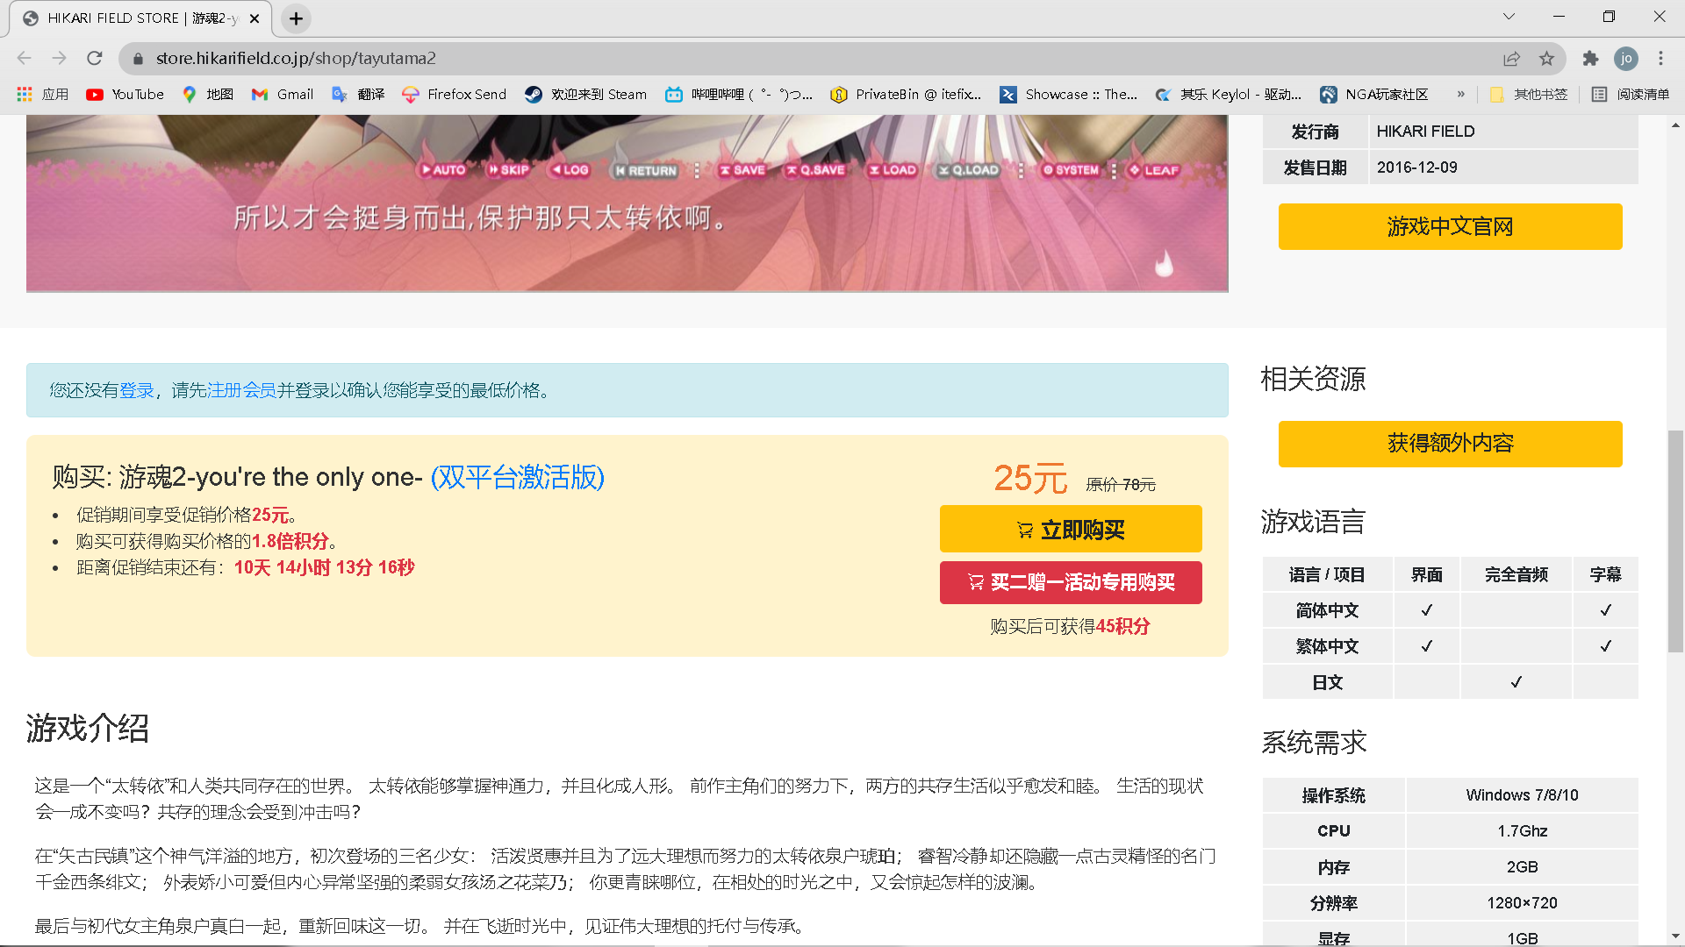Image resolution: width=1685 pixels, height=947 pixels.
Task: Expand hidden bookmarks overflow chevron
Action: click(1461, 94)
